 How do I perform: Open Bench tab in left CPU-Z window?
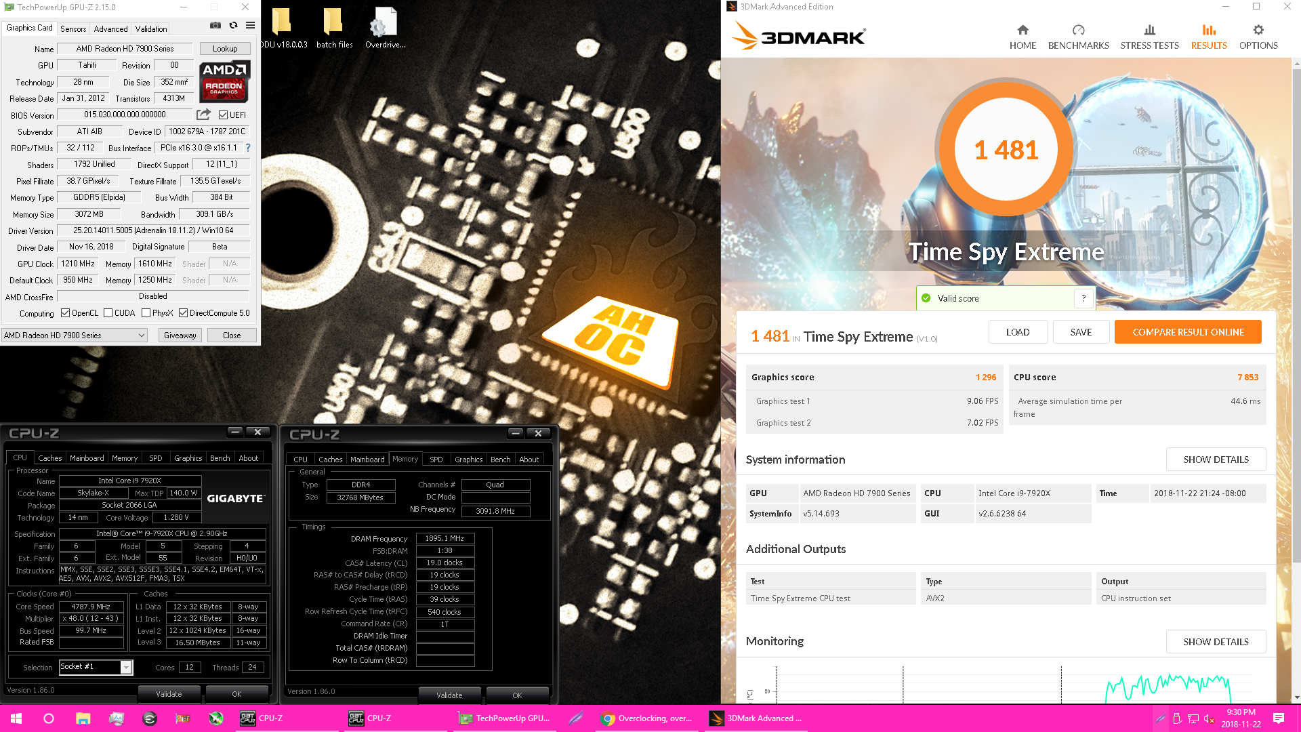click(220, 458)
